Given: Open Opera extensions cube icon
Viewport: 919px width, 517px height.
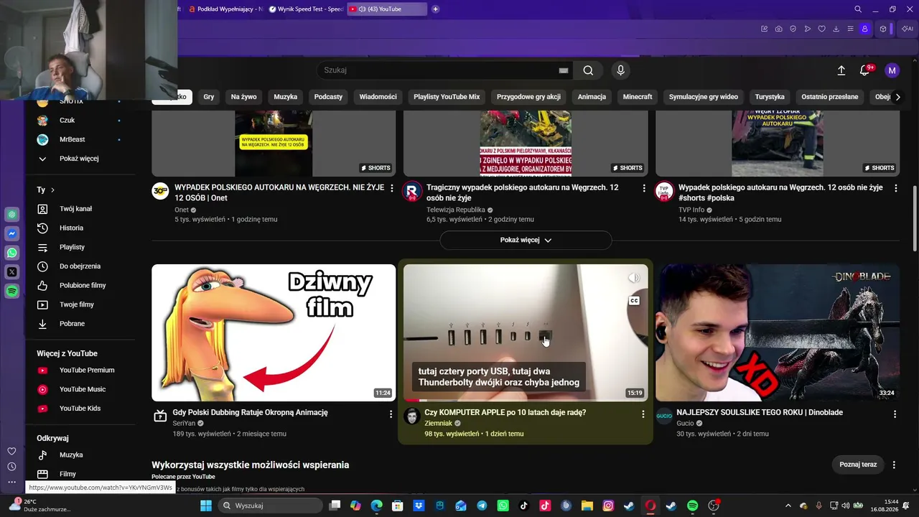Looking at the screenshot, I should (x=883, y=29).
